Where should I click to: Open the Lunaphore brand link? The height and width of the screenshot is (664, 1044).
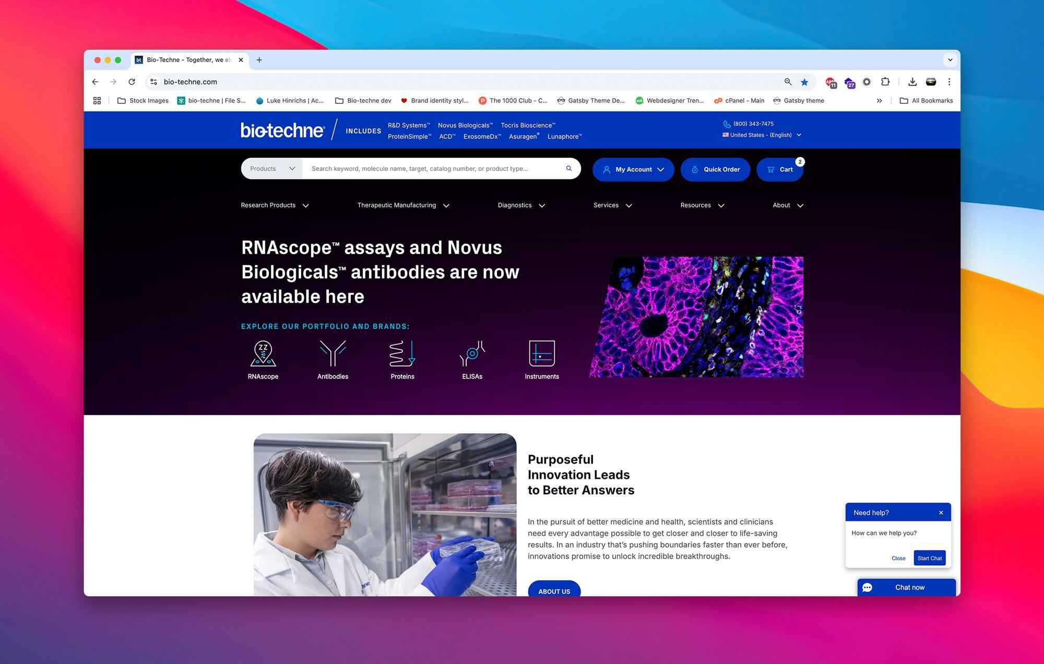[x=564, y=137]
